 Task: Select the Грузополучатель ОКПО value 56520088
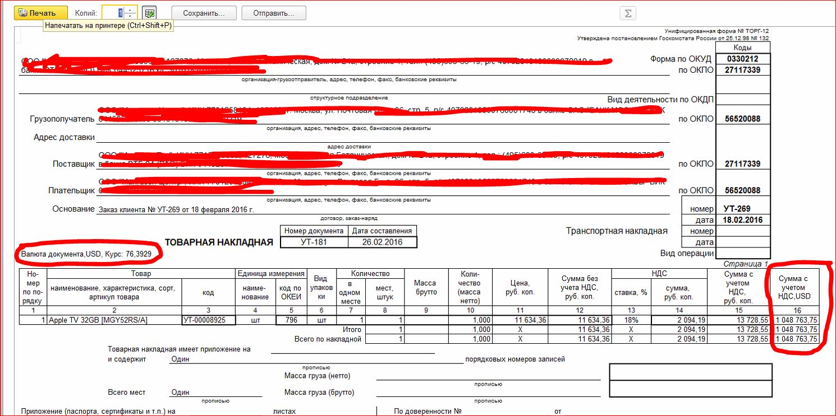pos(743,119)
